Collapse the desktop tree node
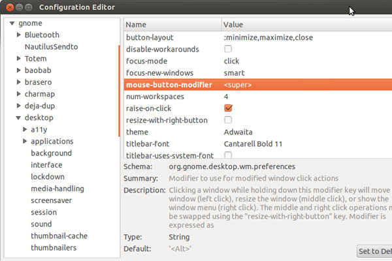The image size is (392, 261). [x=18, y=118]
